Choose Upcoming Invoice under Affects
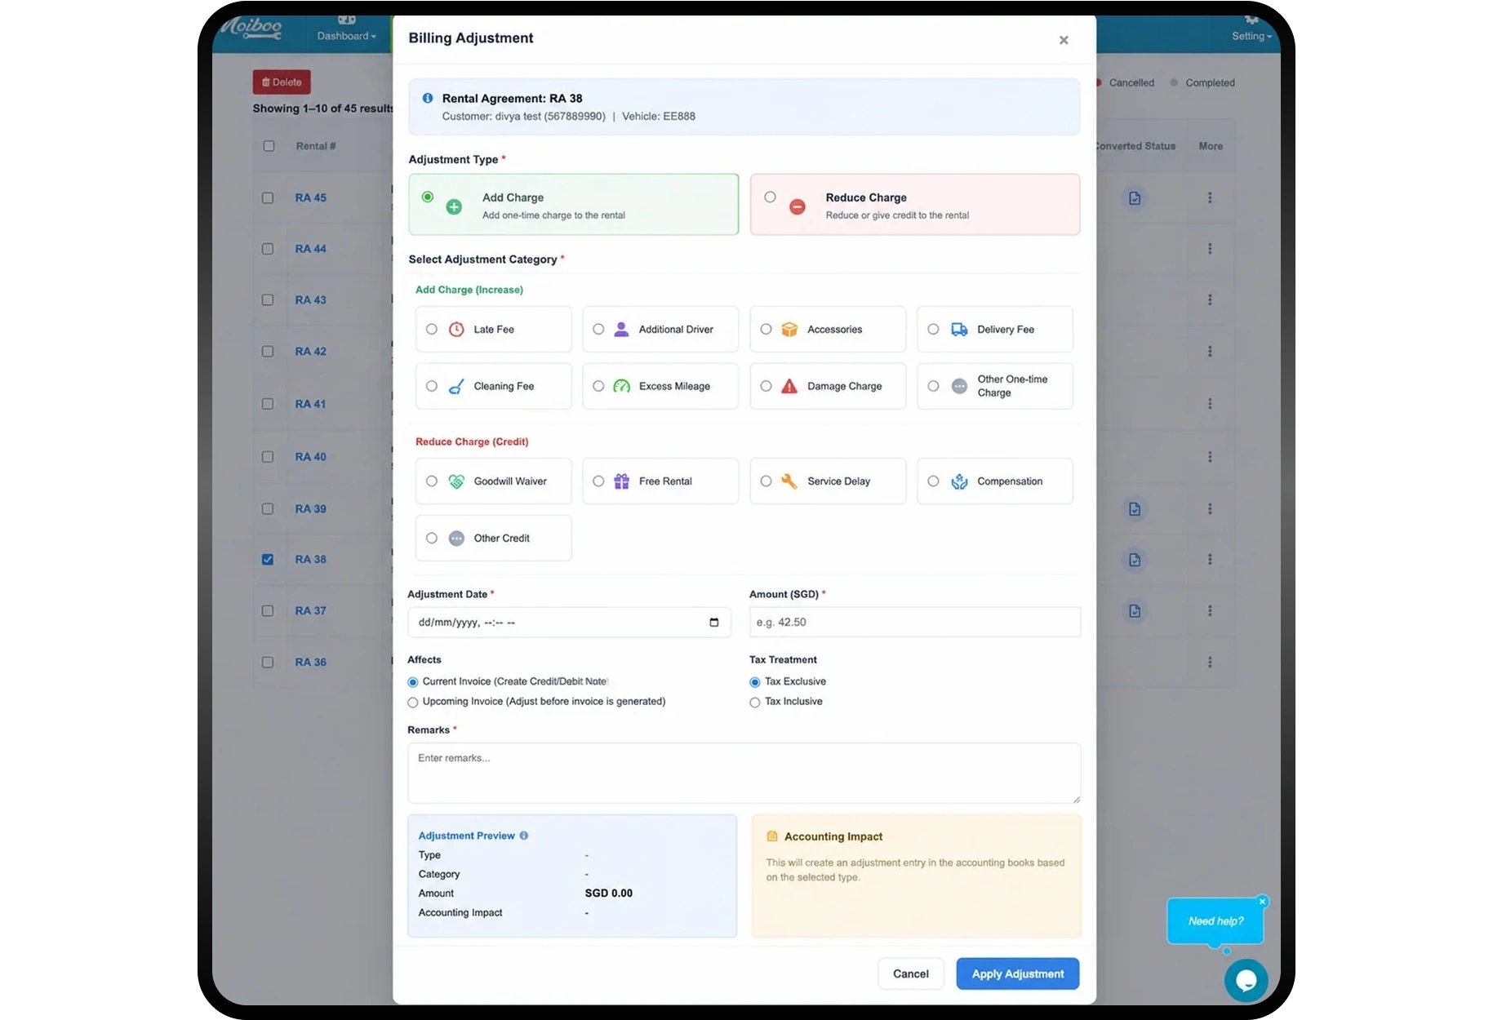Viewport: 1493px width, 1020px height. [413, 703]
